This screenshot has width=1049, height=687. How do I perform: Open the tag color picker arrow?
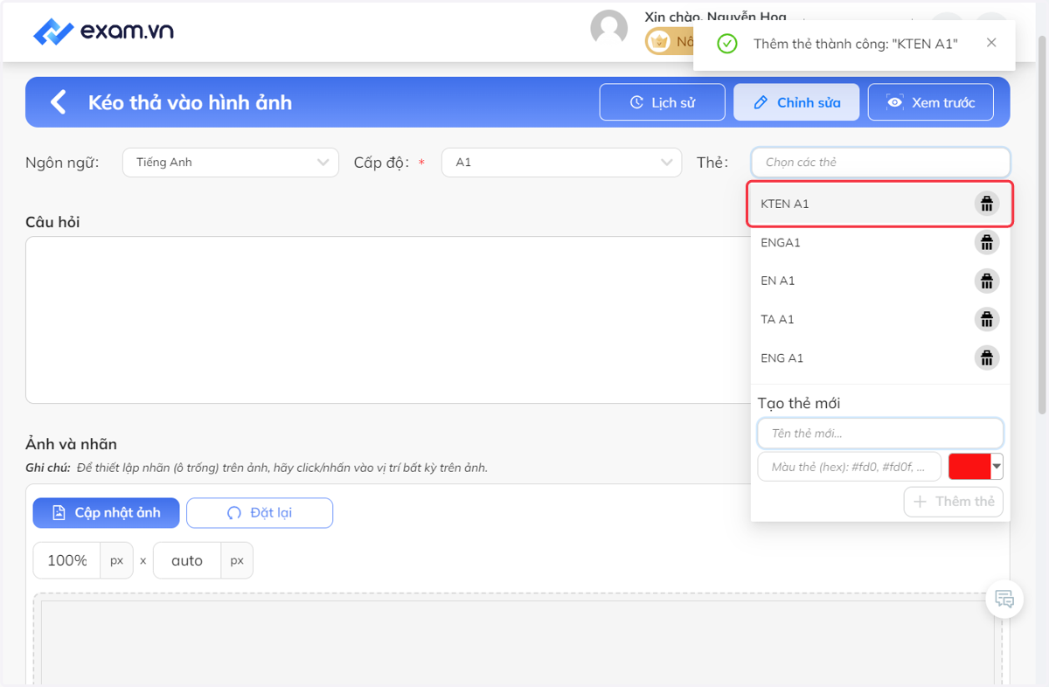tap(997, 467)
